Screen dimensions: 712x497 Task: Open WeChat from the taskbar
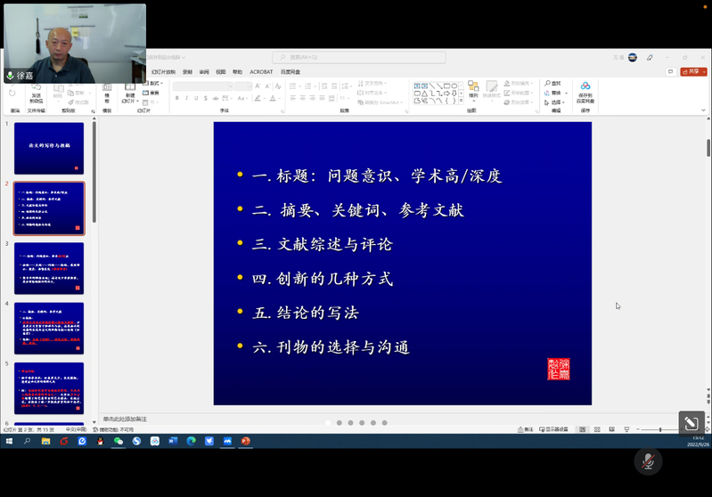pos(119,441)
